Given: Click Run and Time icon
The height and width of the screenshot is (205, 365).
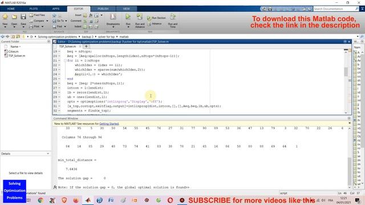Looking at the screenshot, I should (x=172, y=17).
